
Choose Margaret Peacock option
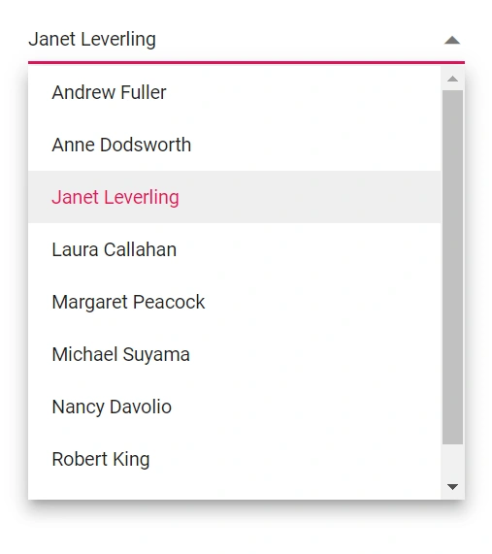pyautogui.click(x=234, y=302)
